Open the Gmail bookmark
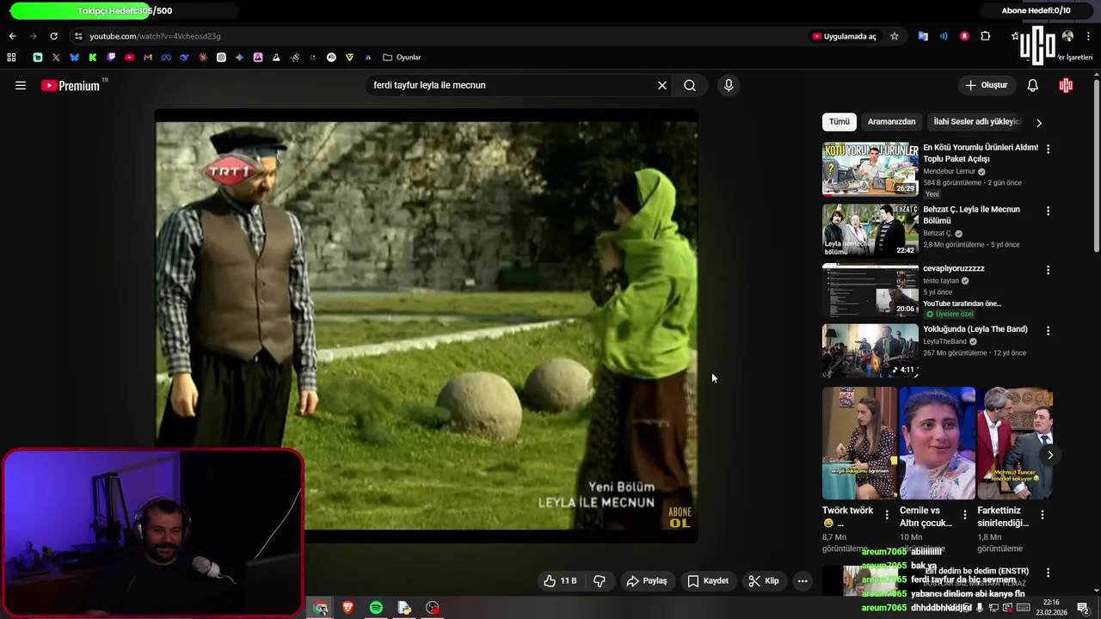Image resolution: width=1101 pixels, height=619 pixels. coord(148,58)
